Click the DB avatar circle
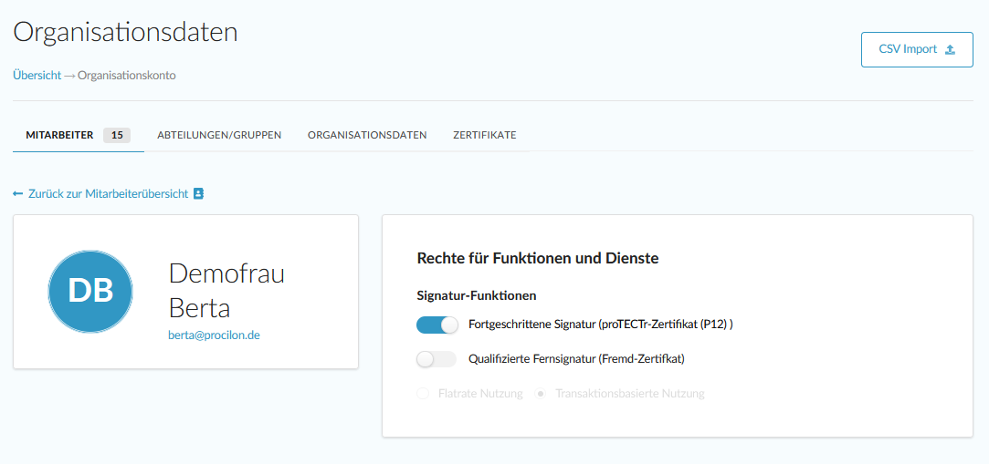Image resolution: width=989 pixels, height=464 pixels. (90, 291)
